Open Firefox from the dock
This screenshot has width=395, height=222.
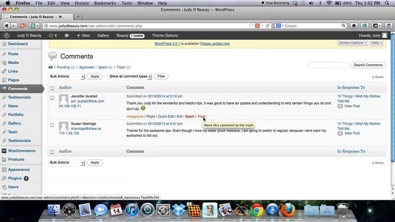[x=288, y=210]
